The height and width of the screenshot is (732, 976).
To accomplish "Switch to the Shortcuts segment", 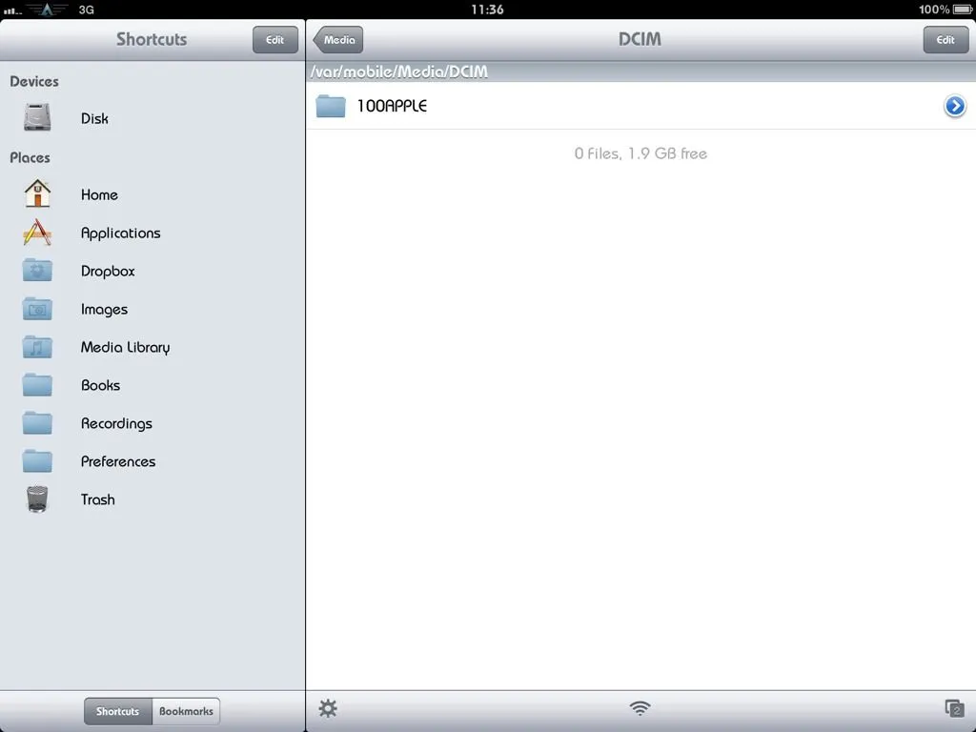I will 117,712.
